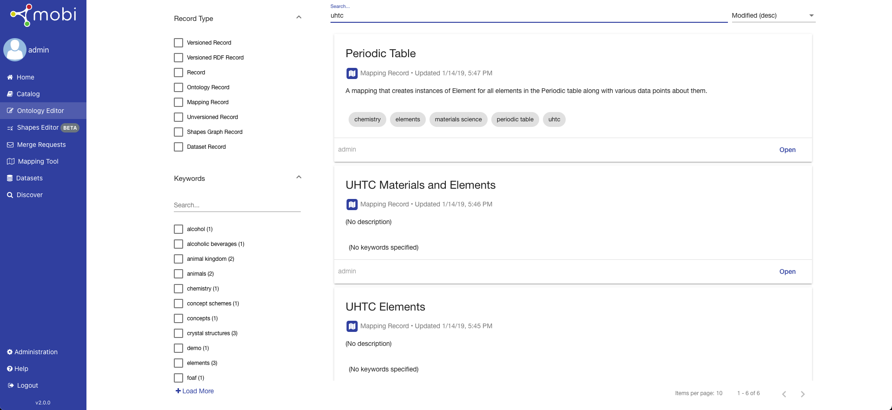Open the UHTC Materials and Elements record
The width and height of the screenshot is (892, 410).
(787, 271)
